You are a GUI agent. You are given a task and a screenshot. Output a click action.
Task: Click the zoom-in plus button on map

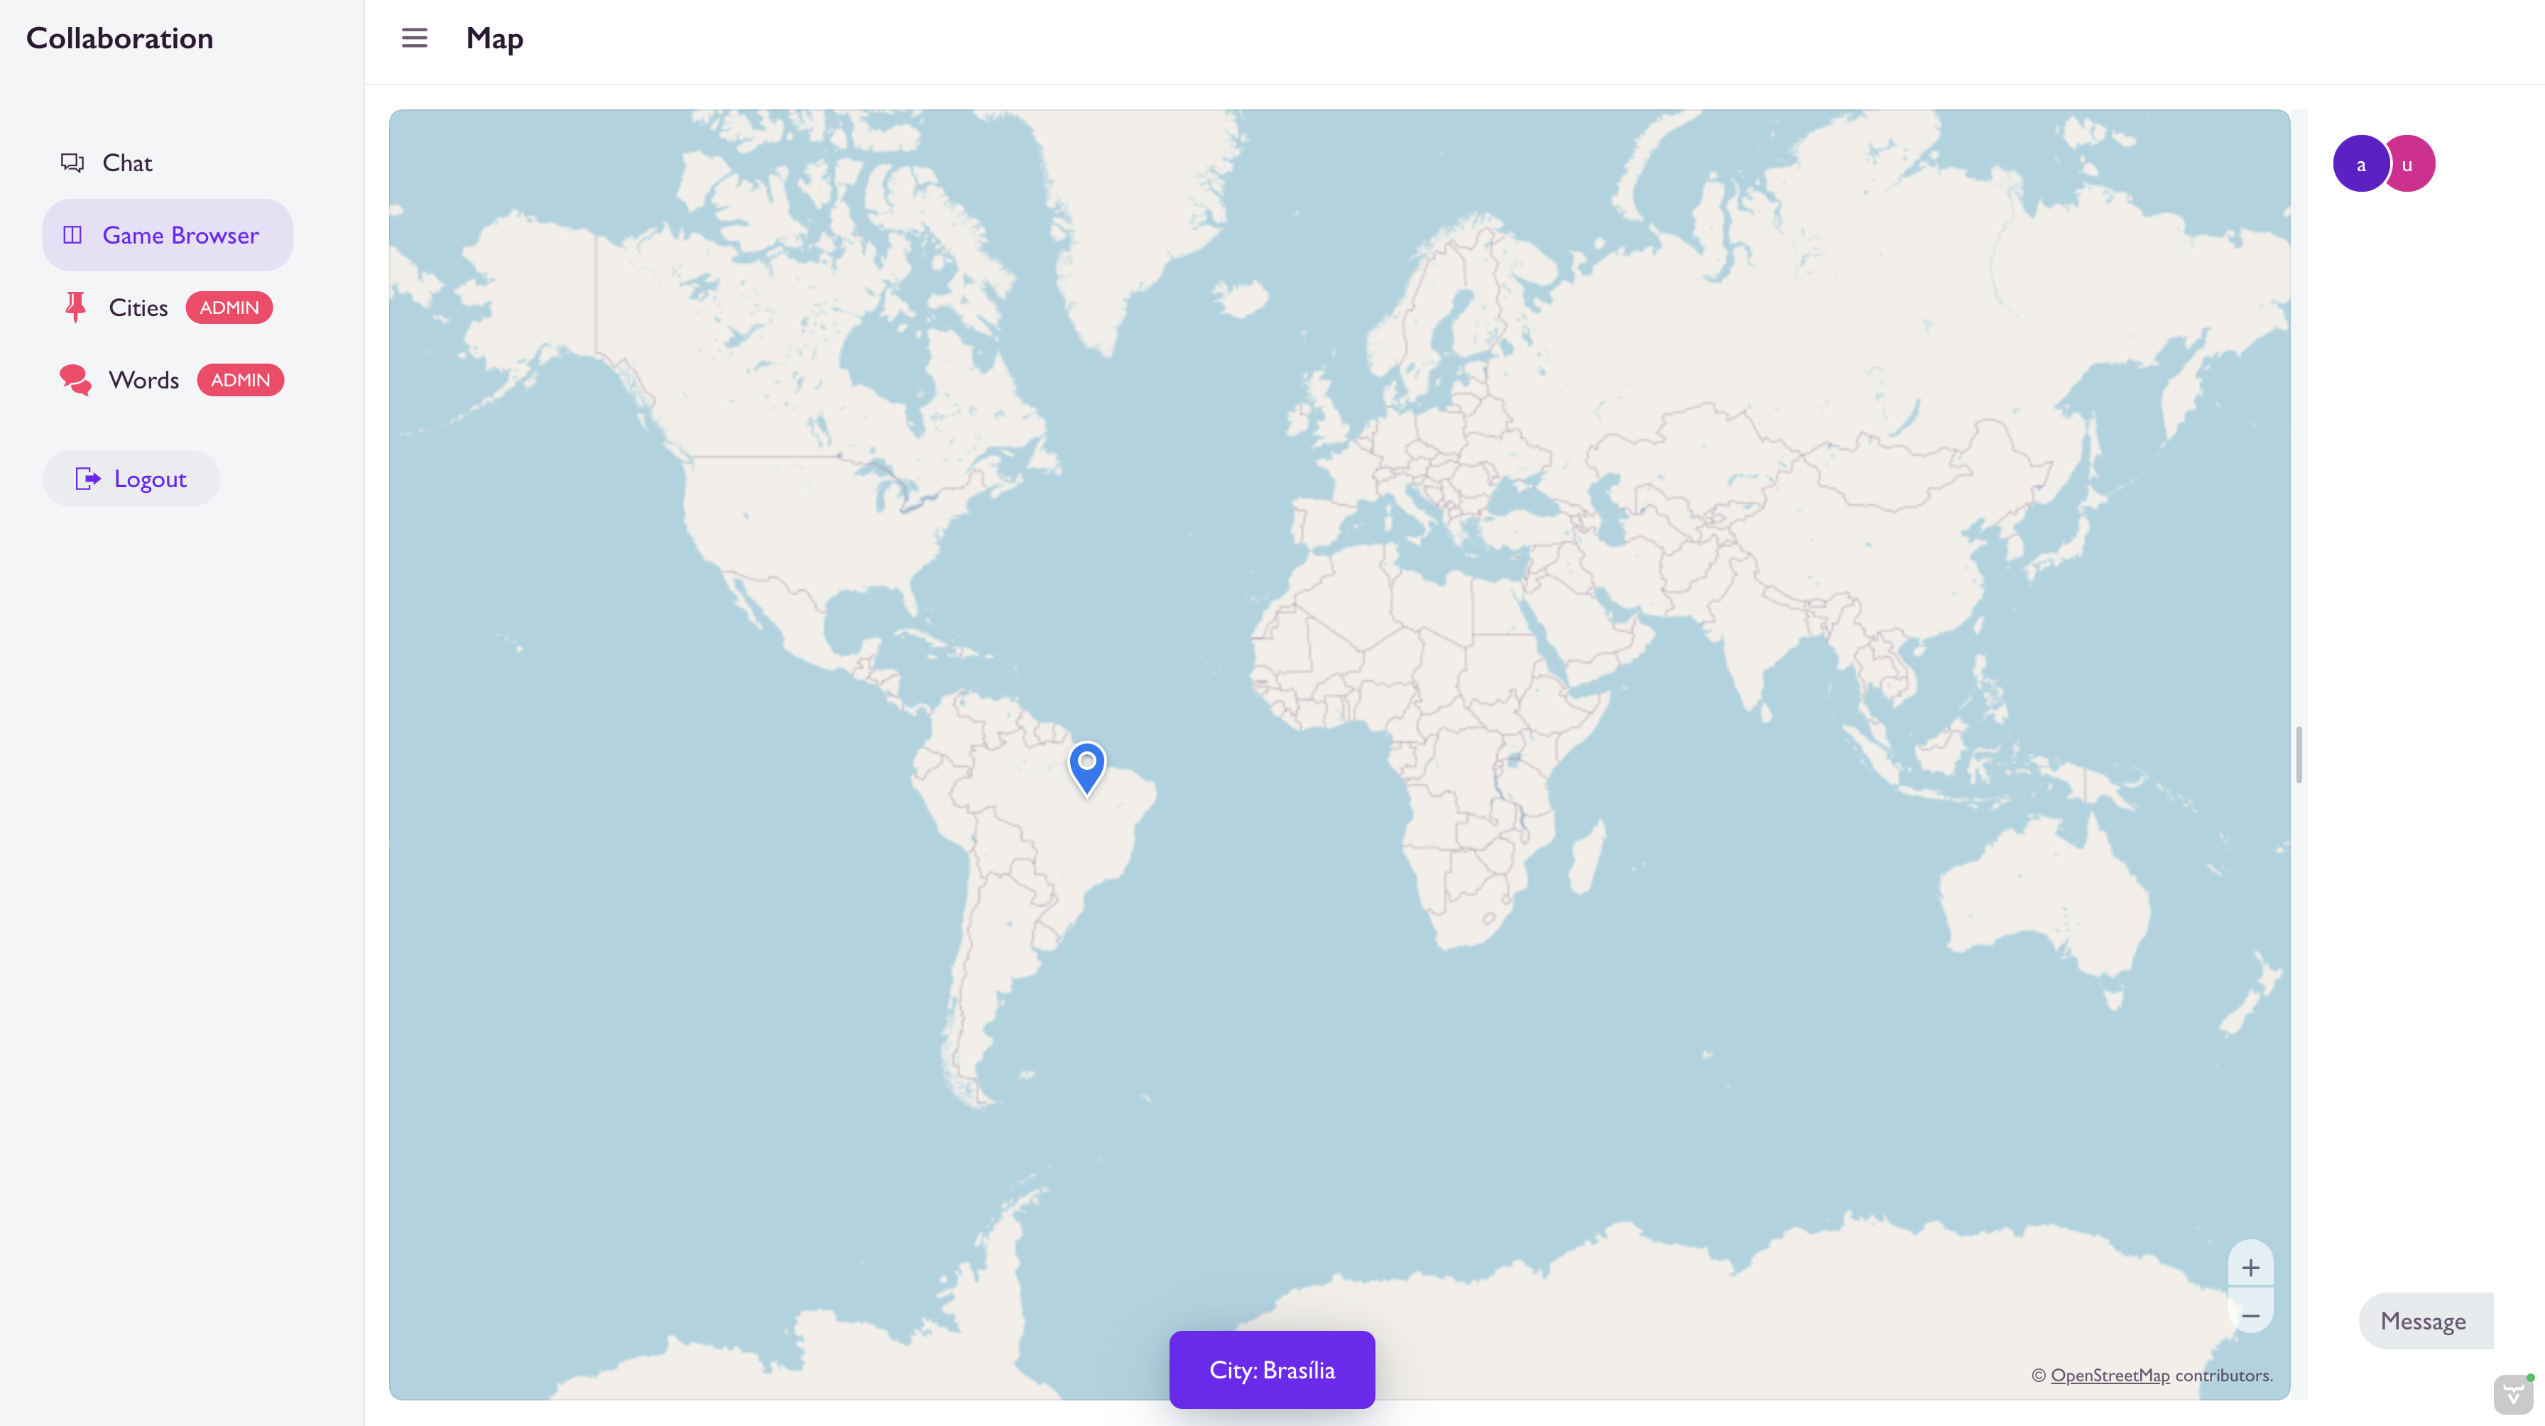click(2251, 1267)
